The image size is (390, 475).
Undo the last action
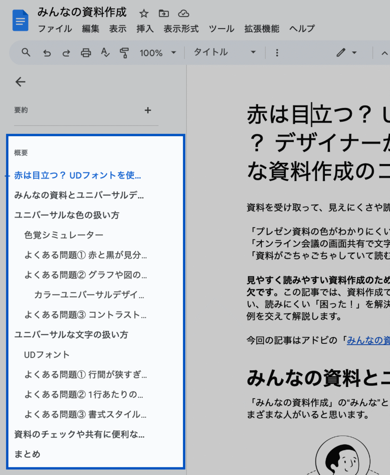[47, 53]
